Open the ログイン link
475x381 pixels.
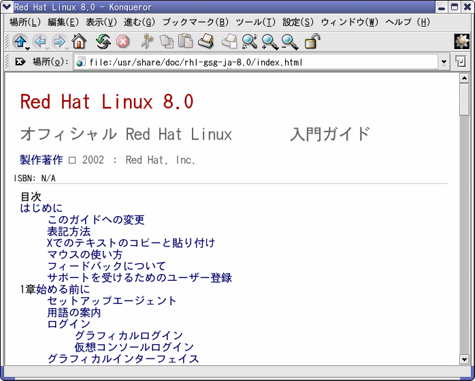tap(69, 324)
